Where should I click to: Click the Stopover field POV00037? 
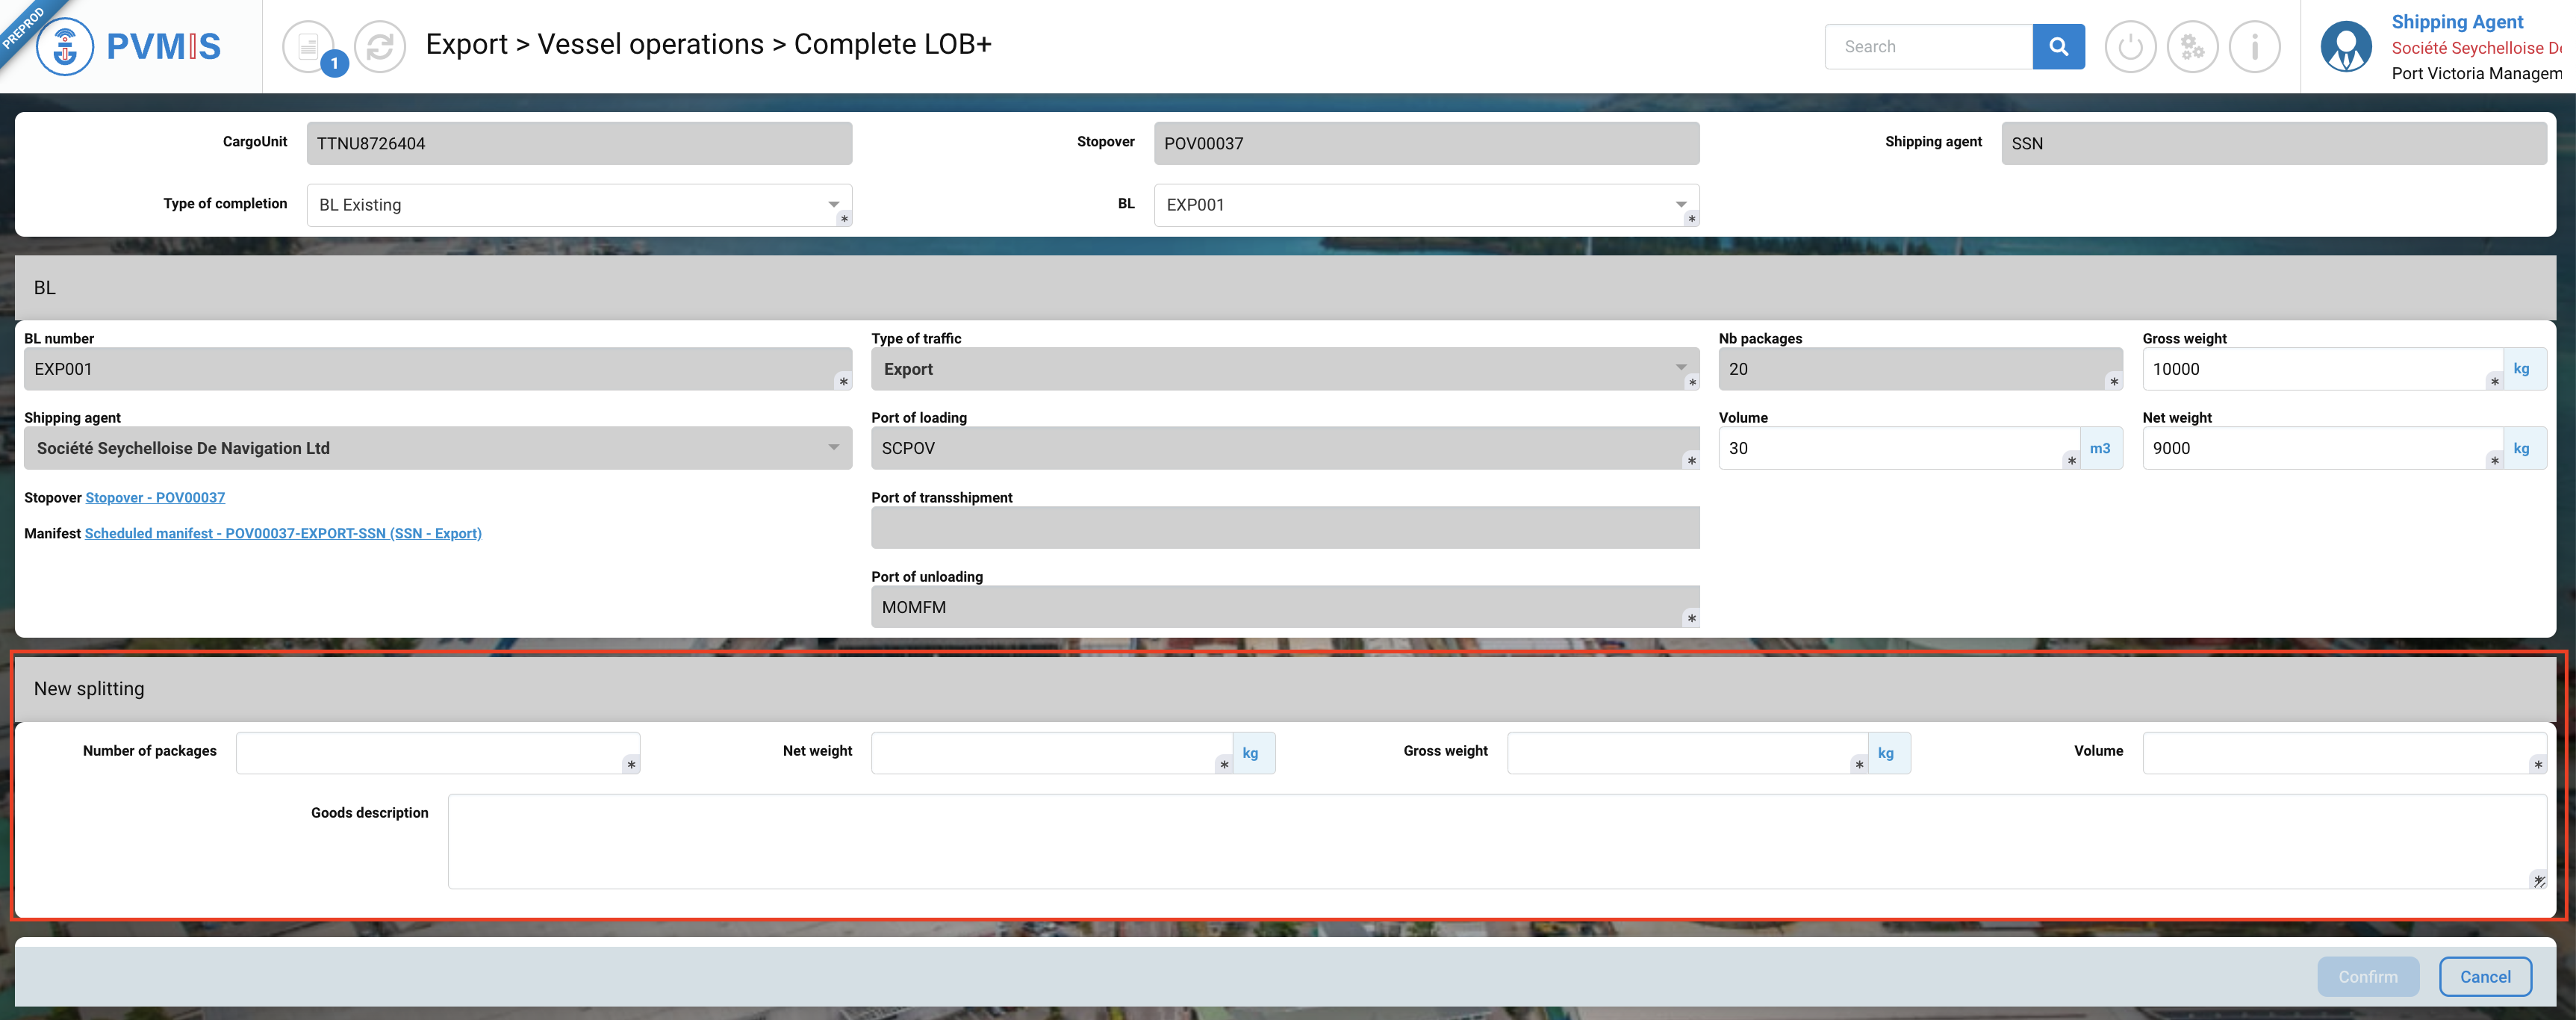coord(1426,143)
